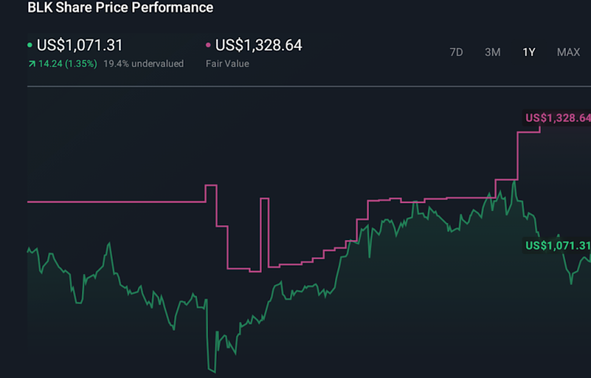Switch chart range to 7D

point(456,52)
